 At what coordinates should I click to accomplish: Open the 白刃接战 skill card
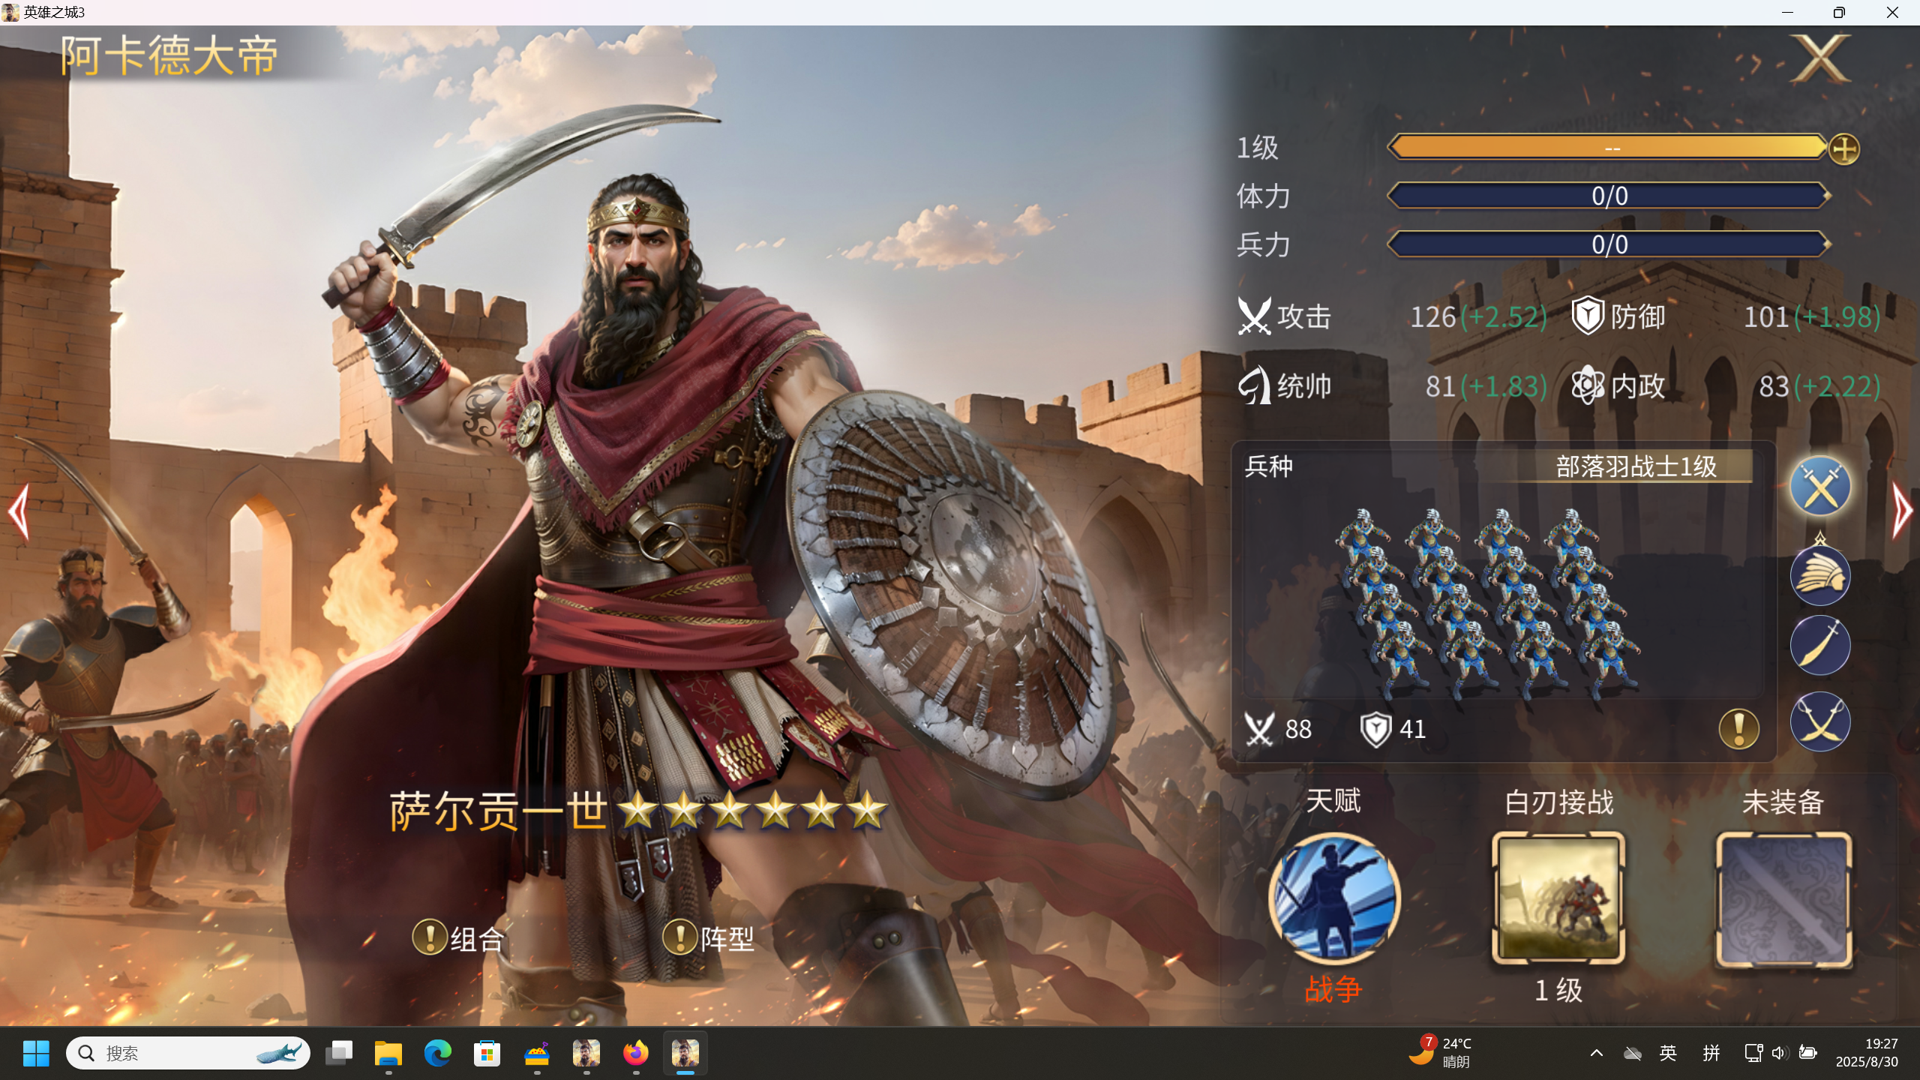[1558, 898]
